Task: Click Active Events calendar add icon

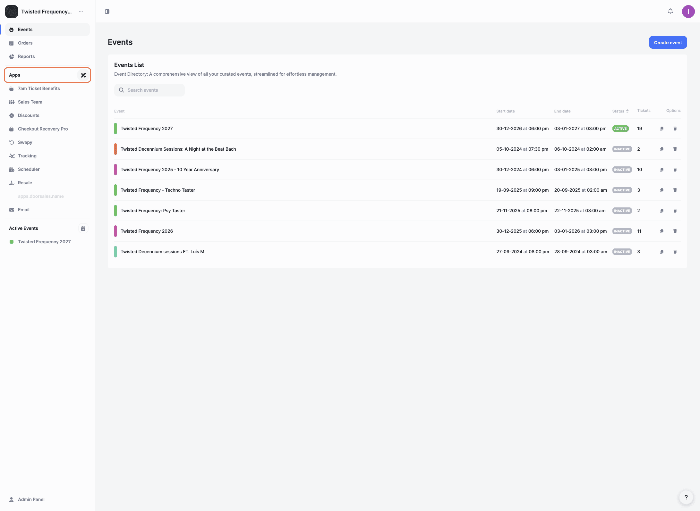Action: (83, 228)
